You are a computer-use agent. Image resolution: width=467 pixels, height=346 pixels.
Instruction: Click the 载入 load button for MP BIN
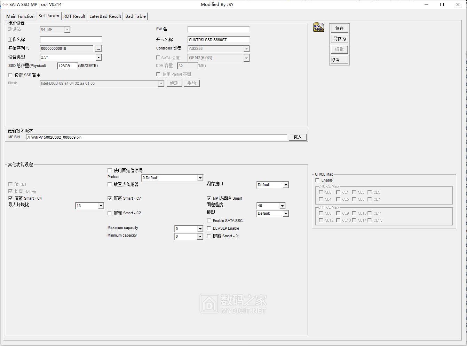[x=298, y=137]
